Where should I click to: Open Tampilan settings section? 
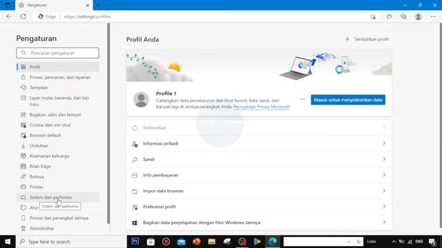58,87
